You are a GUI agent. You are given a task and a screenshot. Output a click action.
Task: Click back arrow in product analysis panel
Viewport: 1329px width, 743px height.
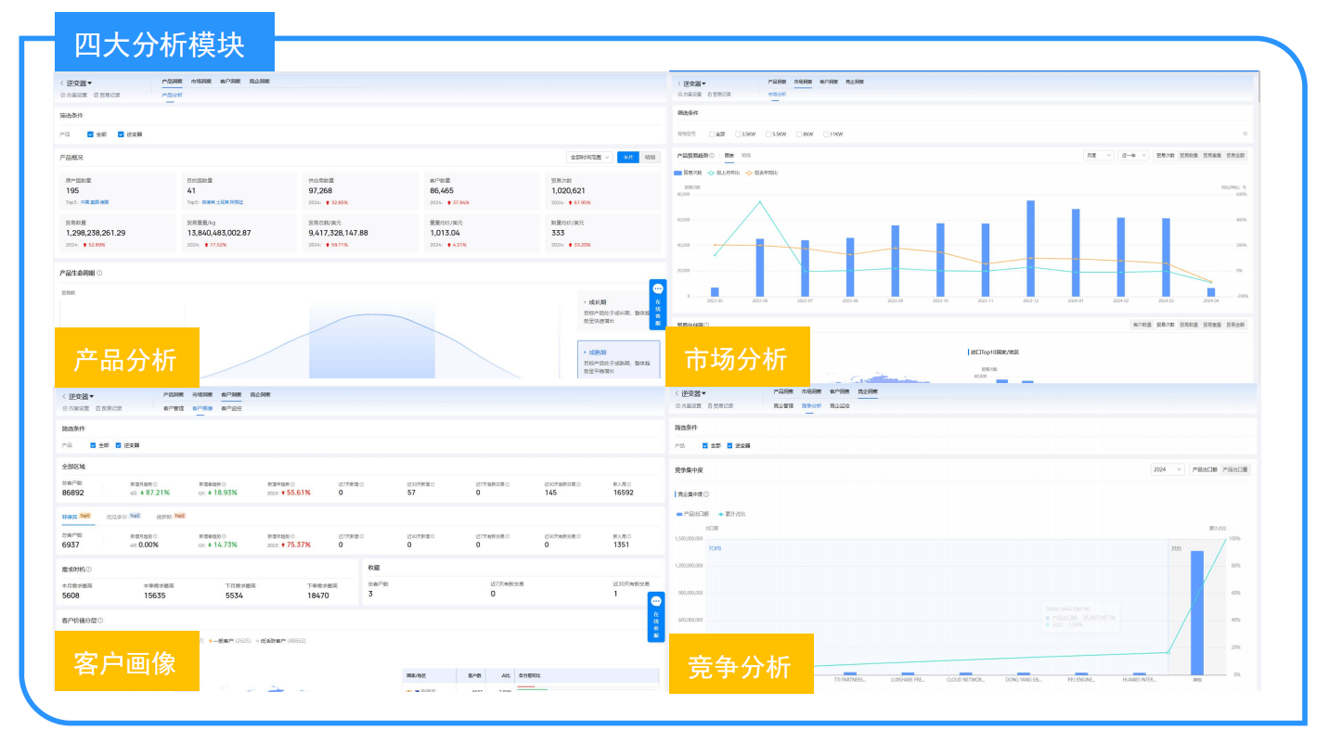click(62, 83)
